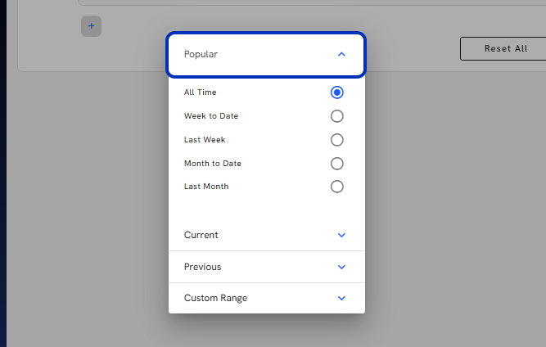Choose the Last Month radio option

pos(336,187)
